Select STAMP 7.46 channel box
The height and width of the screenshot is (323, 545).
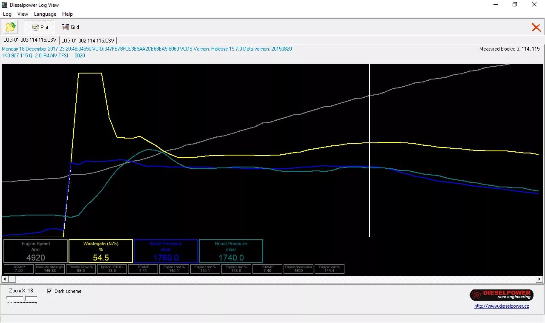point(267,269)
